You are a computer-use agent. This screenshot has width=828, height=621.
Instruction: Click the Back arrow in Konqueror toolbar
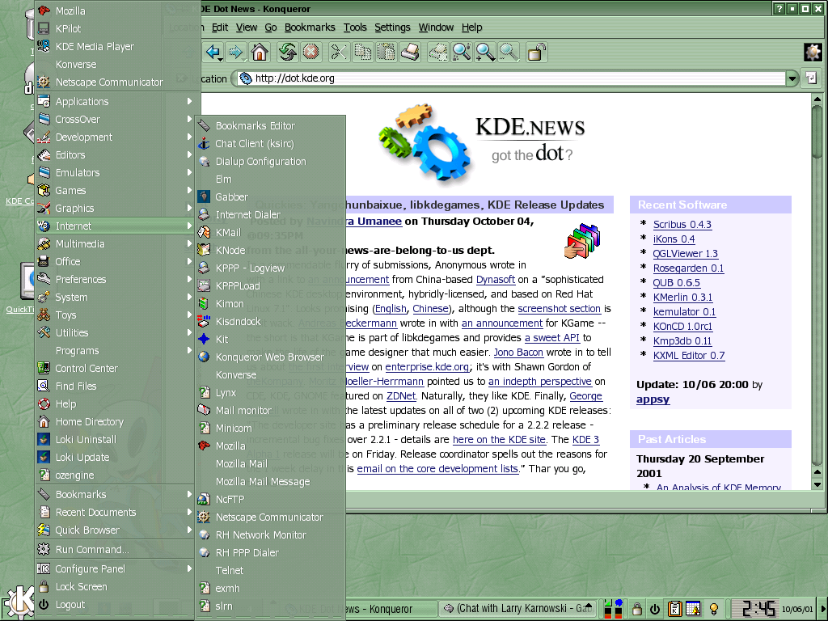(x=213, y=53)
